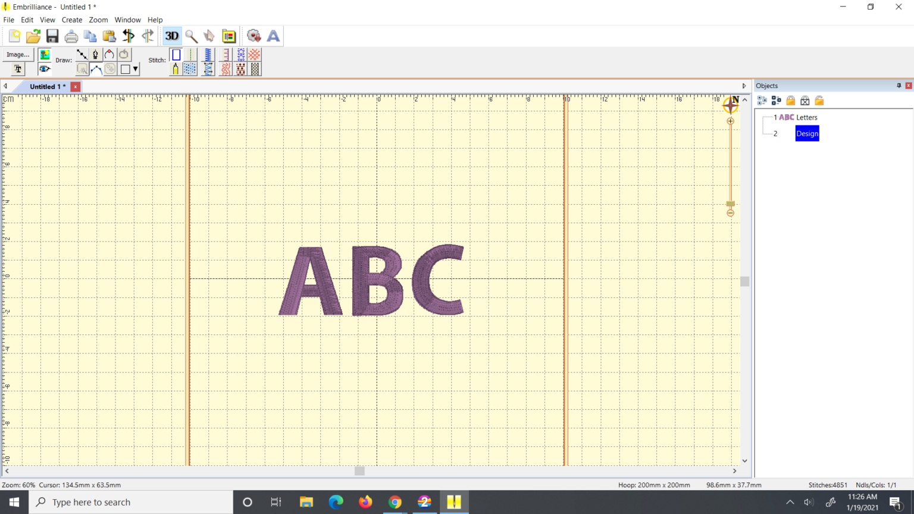This screenshot has height=514, width=914.
Task: Select the pencil freehand stitch icon
Action: click(x=175, y=69)
